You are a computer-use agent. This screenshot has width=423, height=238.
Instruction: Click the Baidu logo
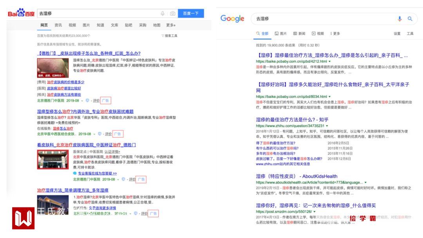click(x=21, y=13)
